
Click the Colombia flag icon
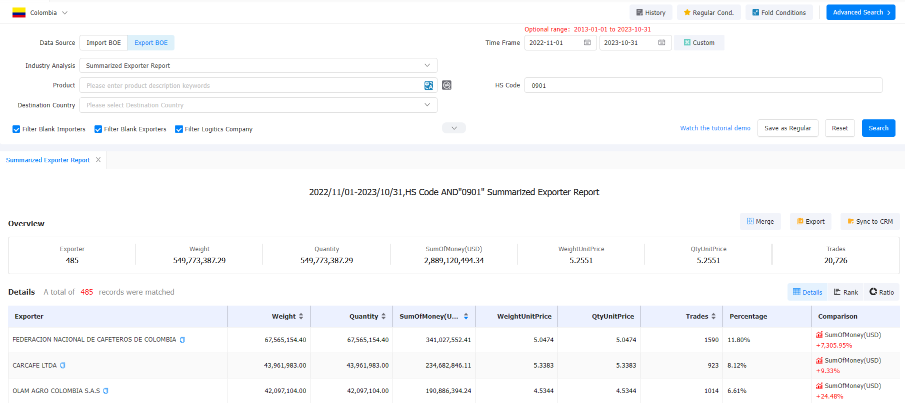pos(19,13)
